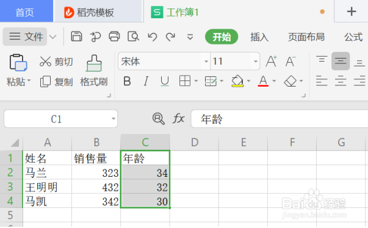Copy the selected cells
368x228 pixels.
coord(56,82)
